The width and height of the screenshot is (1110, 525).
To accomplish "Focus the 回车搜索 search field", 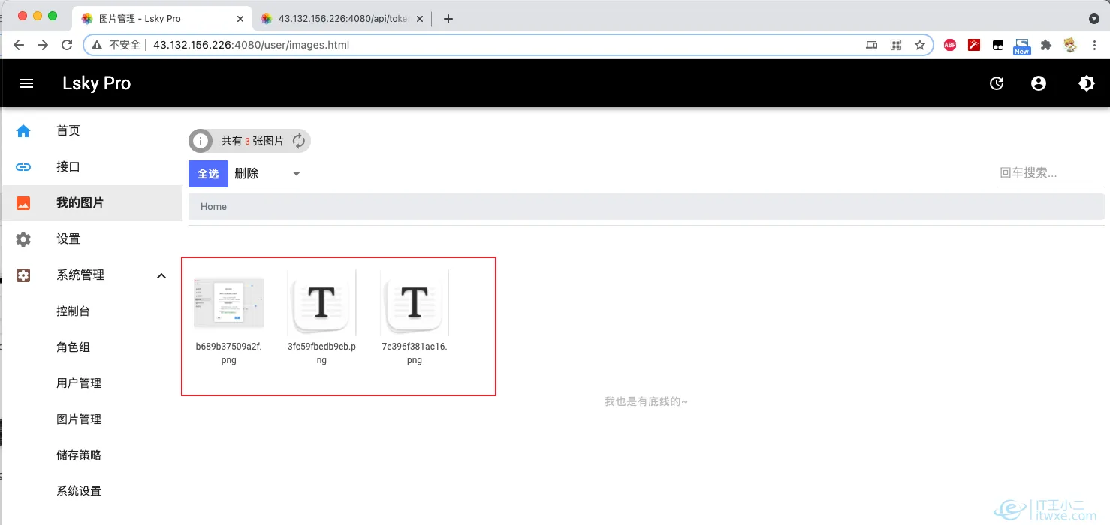I will pos(1051,173).
